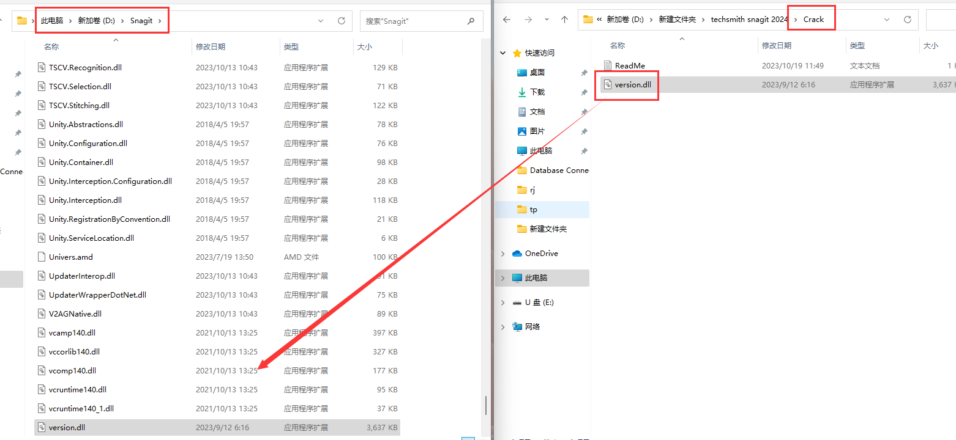Open the tp folder in quick access
The width and height of the screenshot is (956, 440).
[534, 209]
